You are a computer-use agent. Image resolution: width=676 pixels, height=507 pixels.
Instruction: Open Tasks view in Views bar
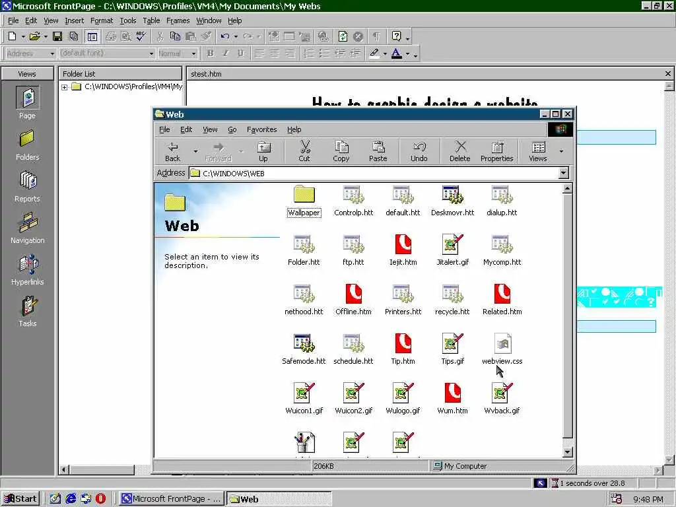click(x=27, y=312)
